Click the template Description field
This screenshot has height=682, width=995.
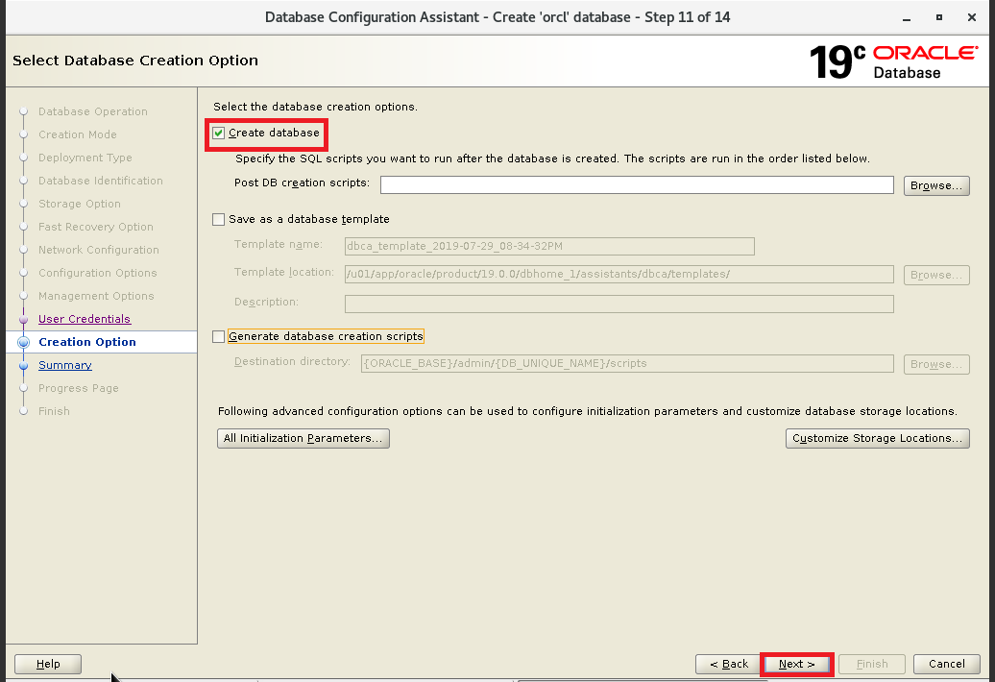click(619, 304)
